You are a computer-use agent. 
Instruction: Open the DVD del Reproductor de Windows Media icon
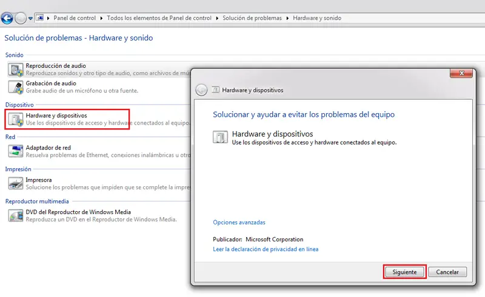click(x=16, y=215)
